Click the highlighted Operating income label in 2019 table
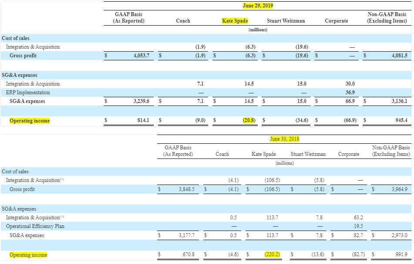The width and height of the screenshot is (414, 264). pyautogui.click(x=30, y=121)
